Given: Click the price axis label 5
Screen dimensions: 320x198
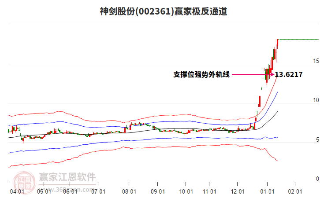Looking at the screenshot, I should [x=317, y=140].
